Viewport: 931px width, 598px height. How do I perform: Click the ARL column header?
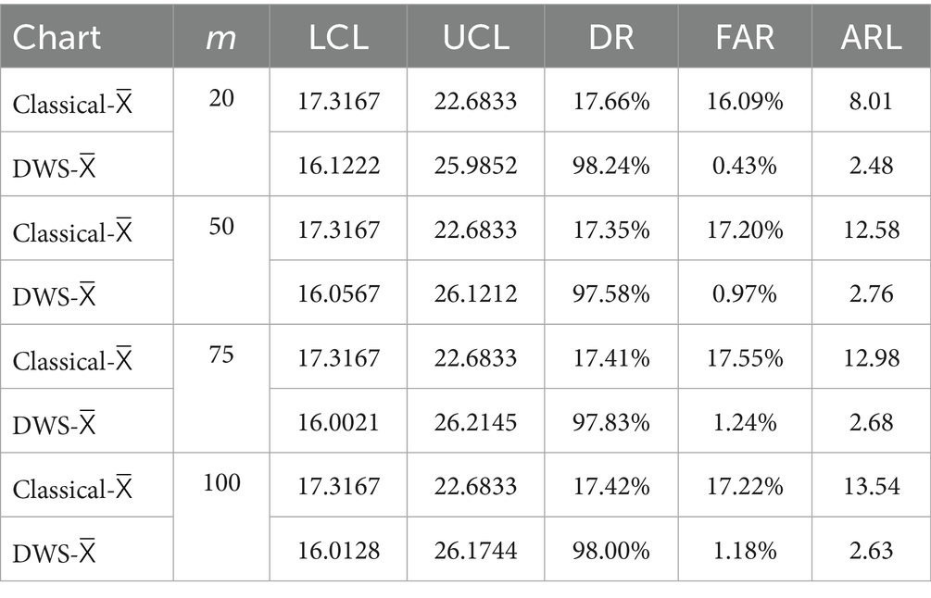870,36
